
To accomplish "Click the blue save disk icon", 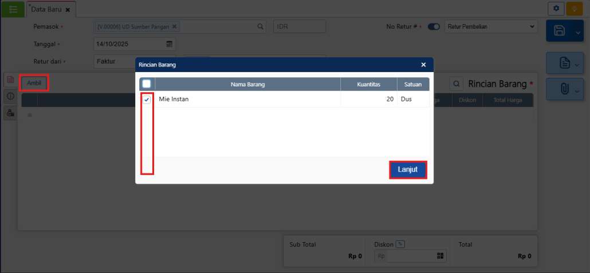I will click(560, 31).
